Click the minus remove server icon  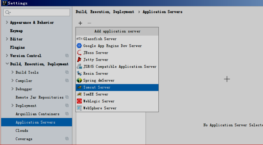pos(89,23)
